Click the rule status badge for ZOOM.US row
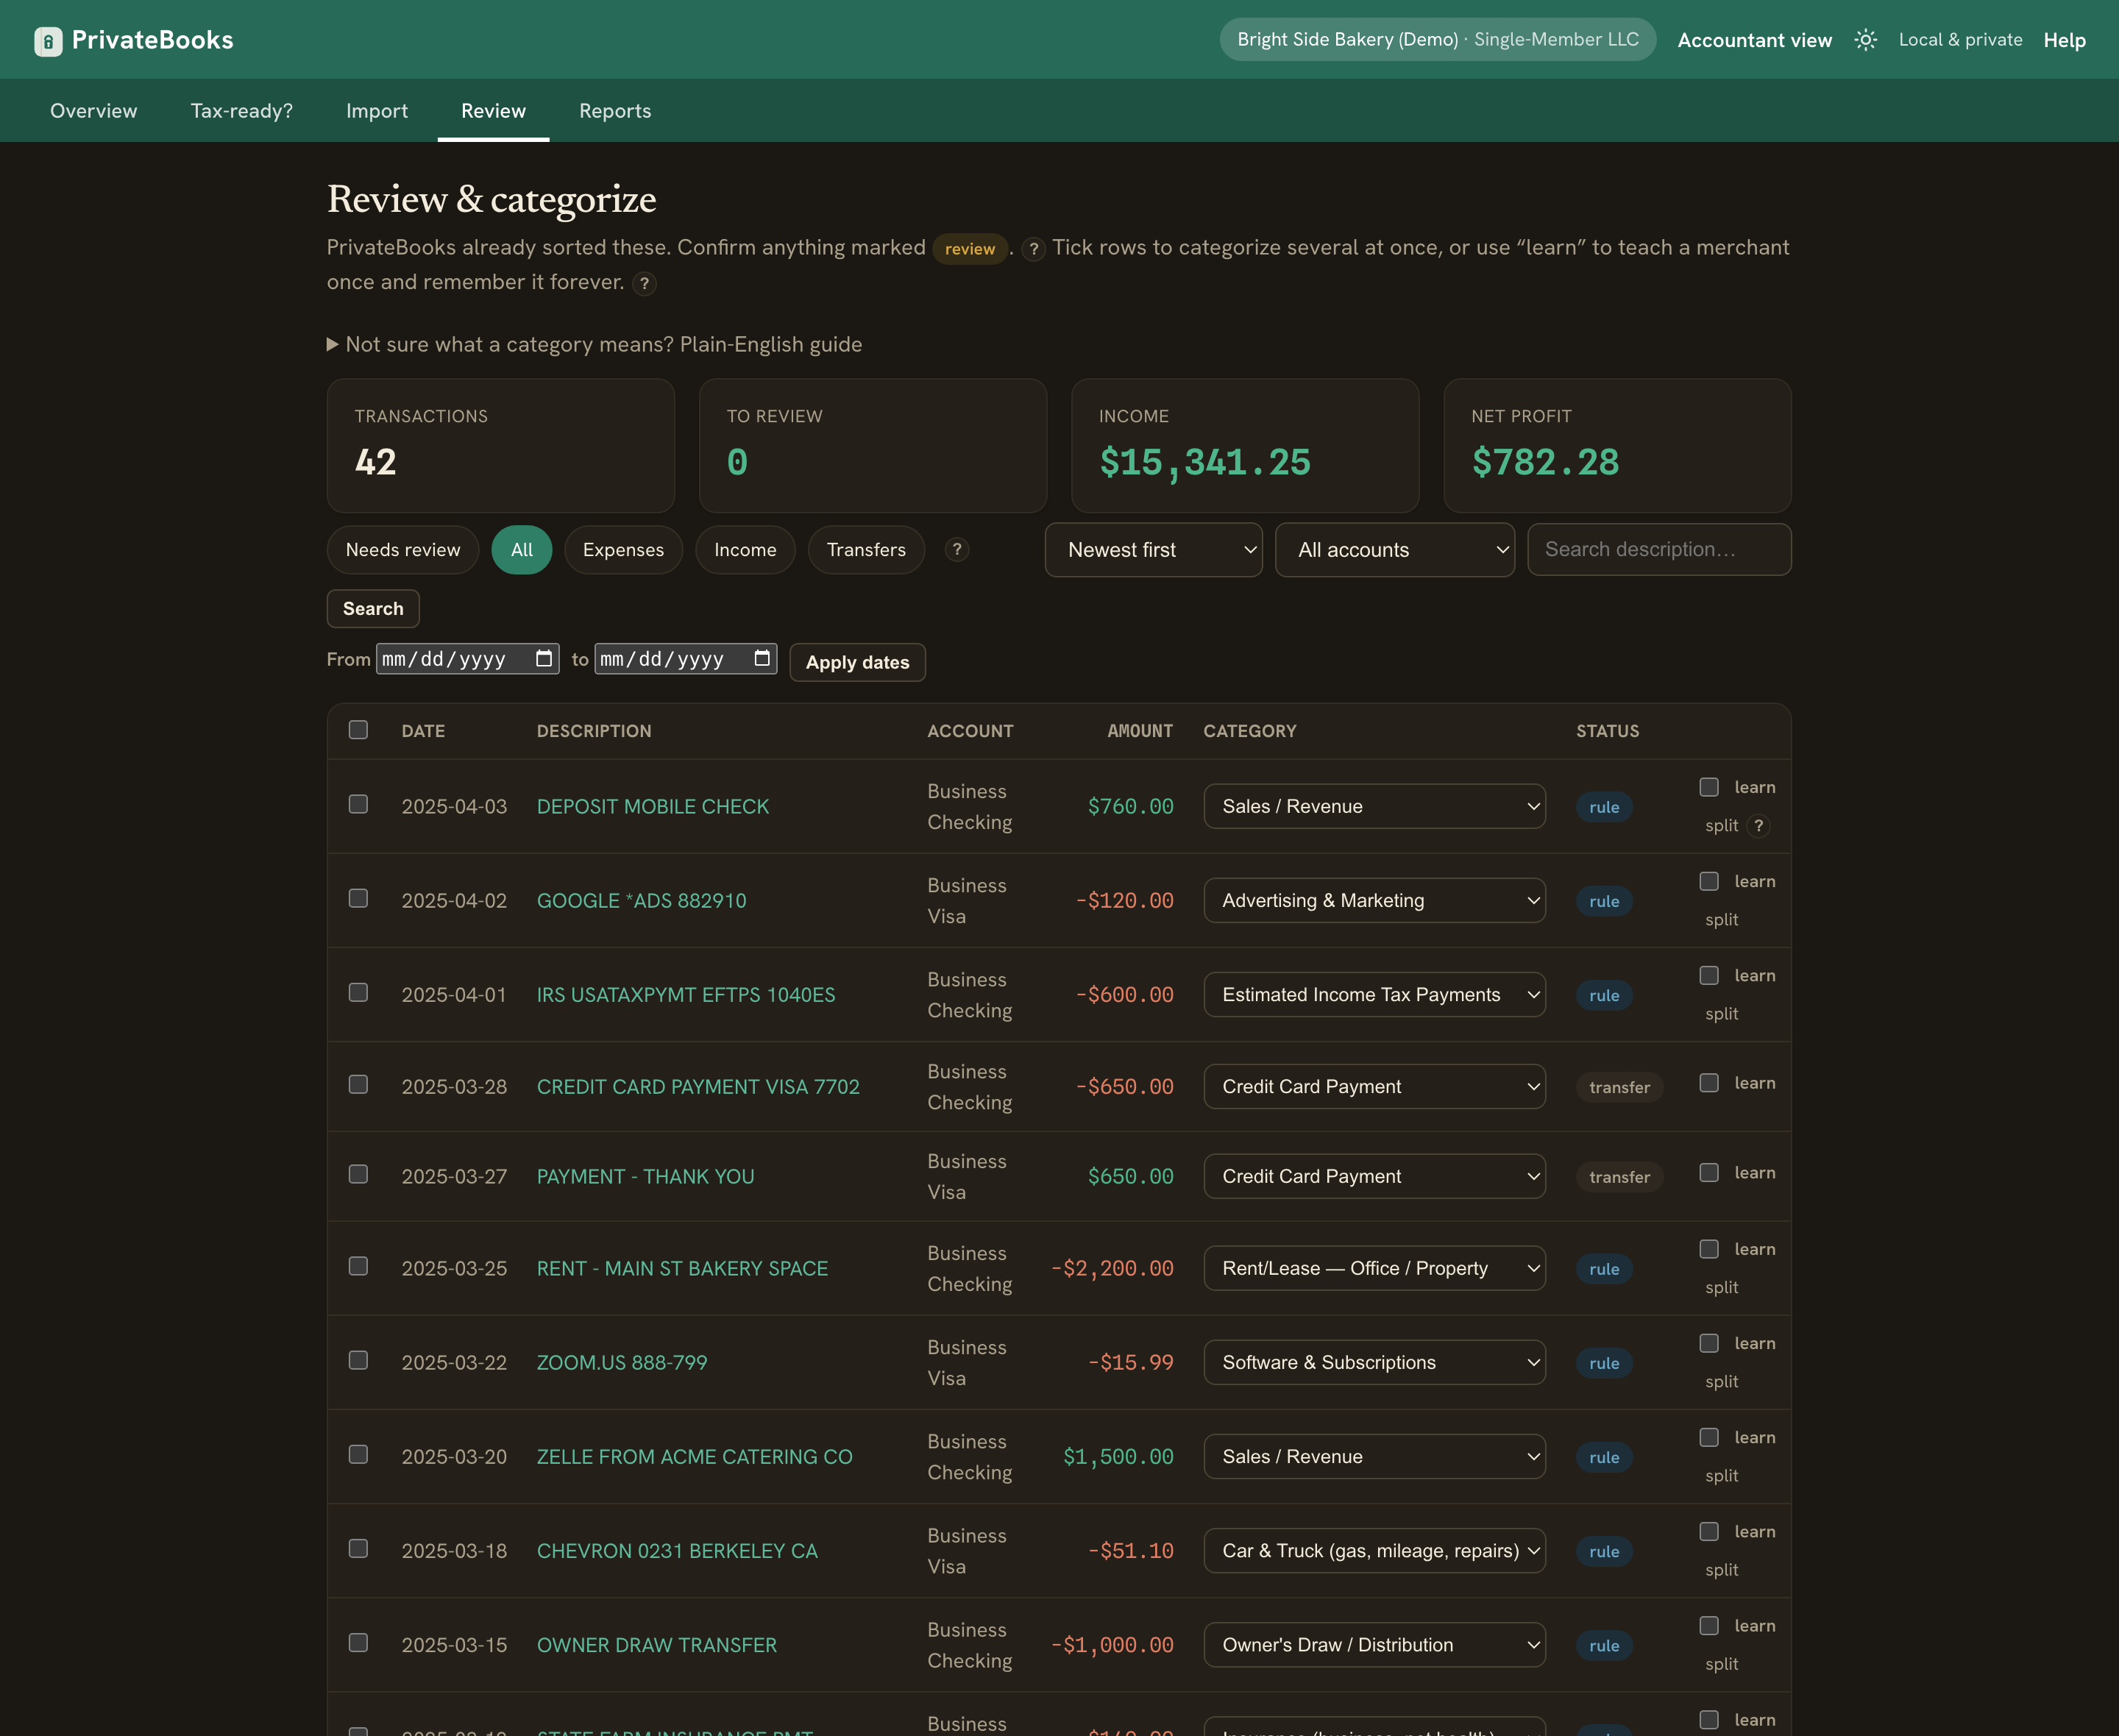2119x1736 pixels. click(x=1604, y=1364)
